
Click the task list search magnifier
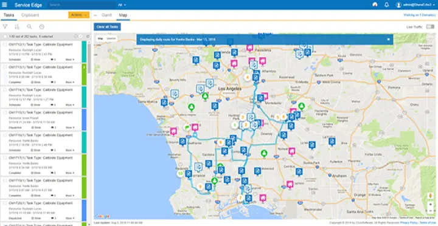pyautogui.click(x=29, y=27)
